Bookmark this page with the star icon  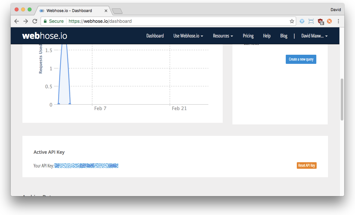[x=292, y=21]
